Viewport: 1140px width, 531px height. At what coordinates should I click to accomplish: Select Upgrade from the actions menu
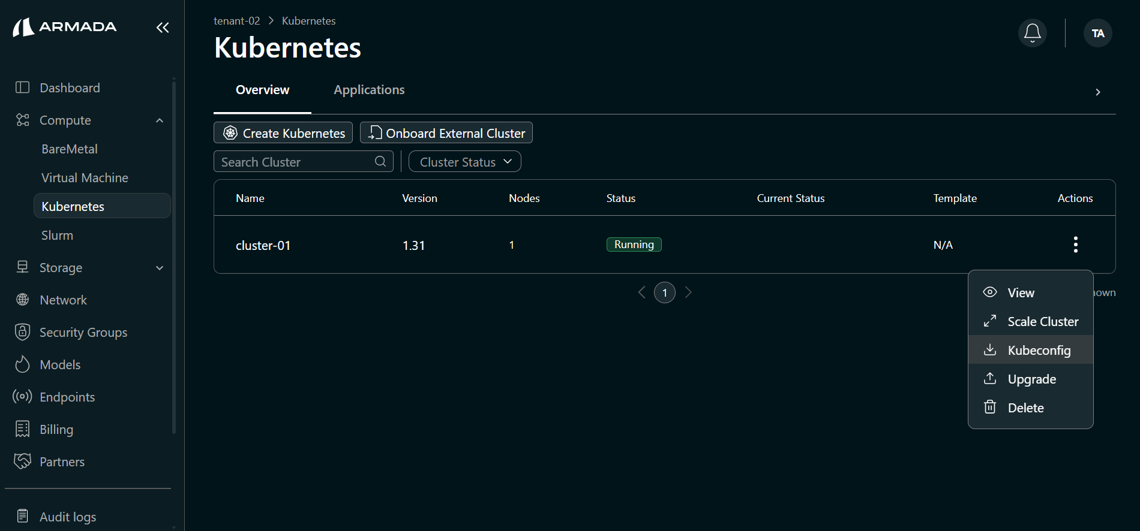1031,379
